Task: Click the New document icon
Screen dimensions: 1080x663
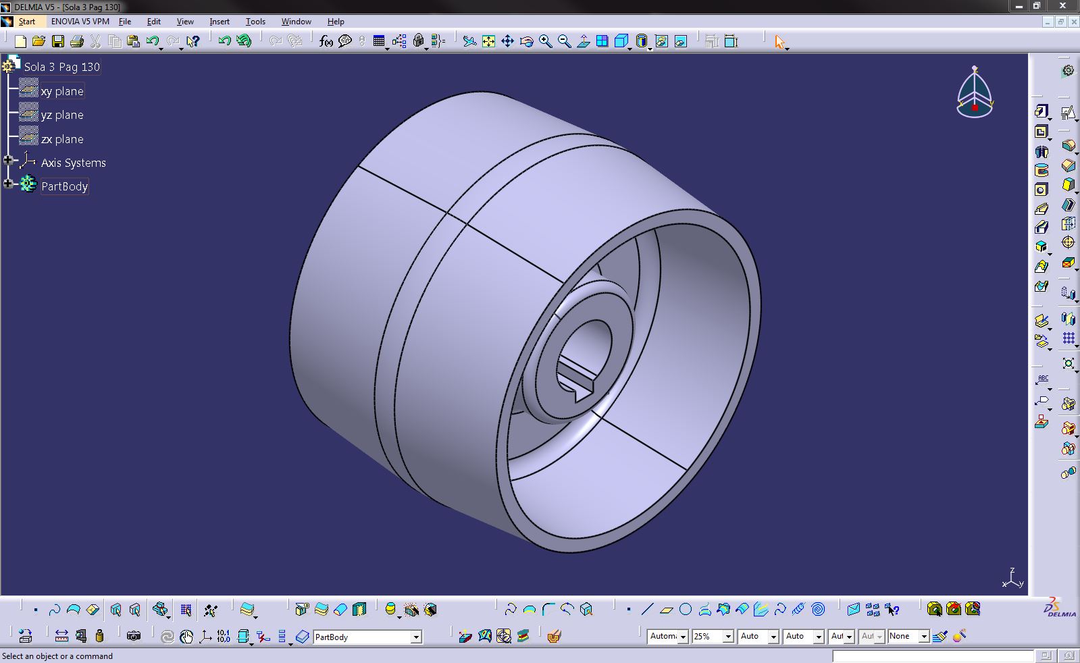Action: [20, 41]
